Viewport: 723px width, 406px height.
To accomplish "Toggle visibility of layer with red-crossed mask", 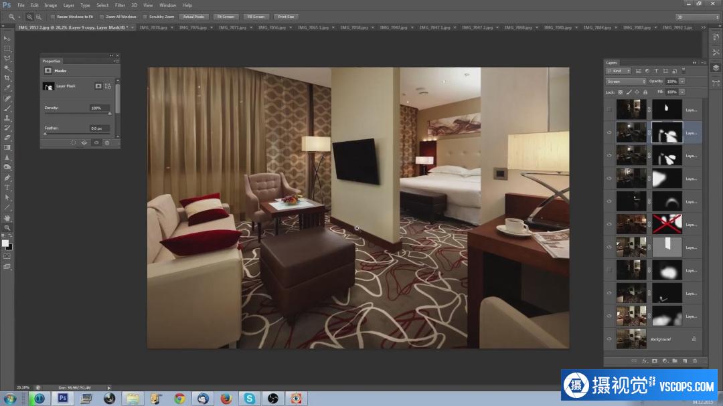I will 609,225.
